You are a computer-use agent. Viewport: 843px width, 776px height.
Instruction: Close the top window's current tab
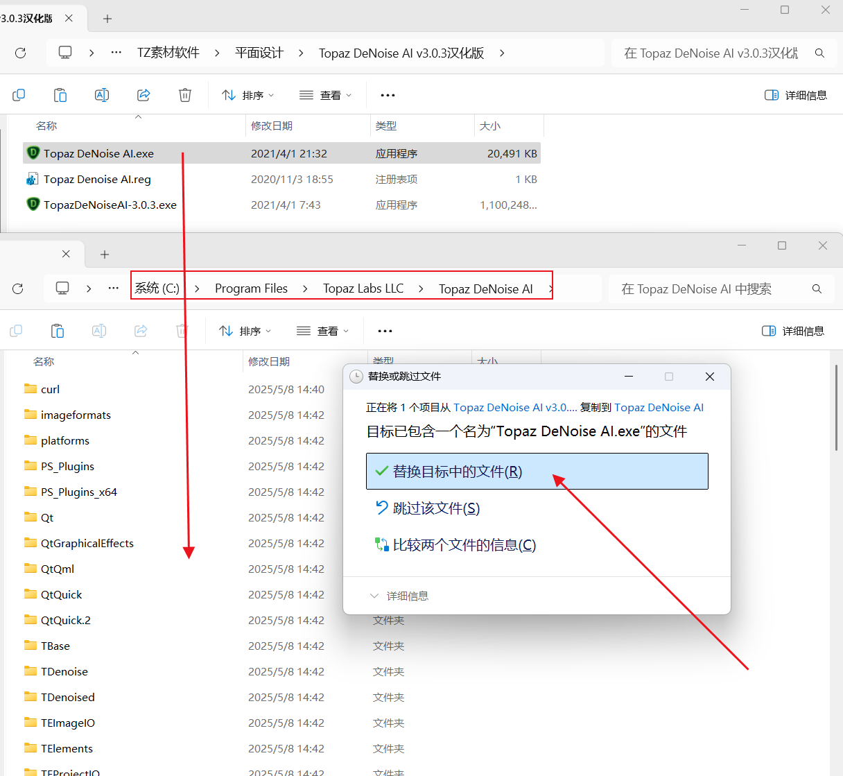(x=69, y=18)
